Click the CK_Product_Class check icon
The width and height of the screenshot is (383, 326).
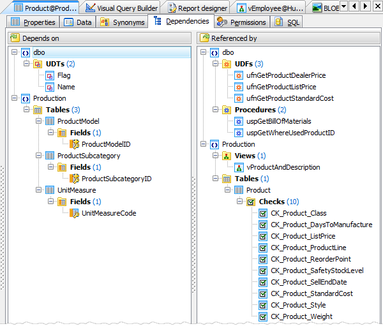(263, 213)
